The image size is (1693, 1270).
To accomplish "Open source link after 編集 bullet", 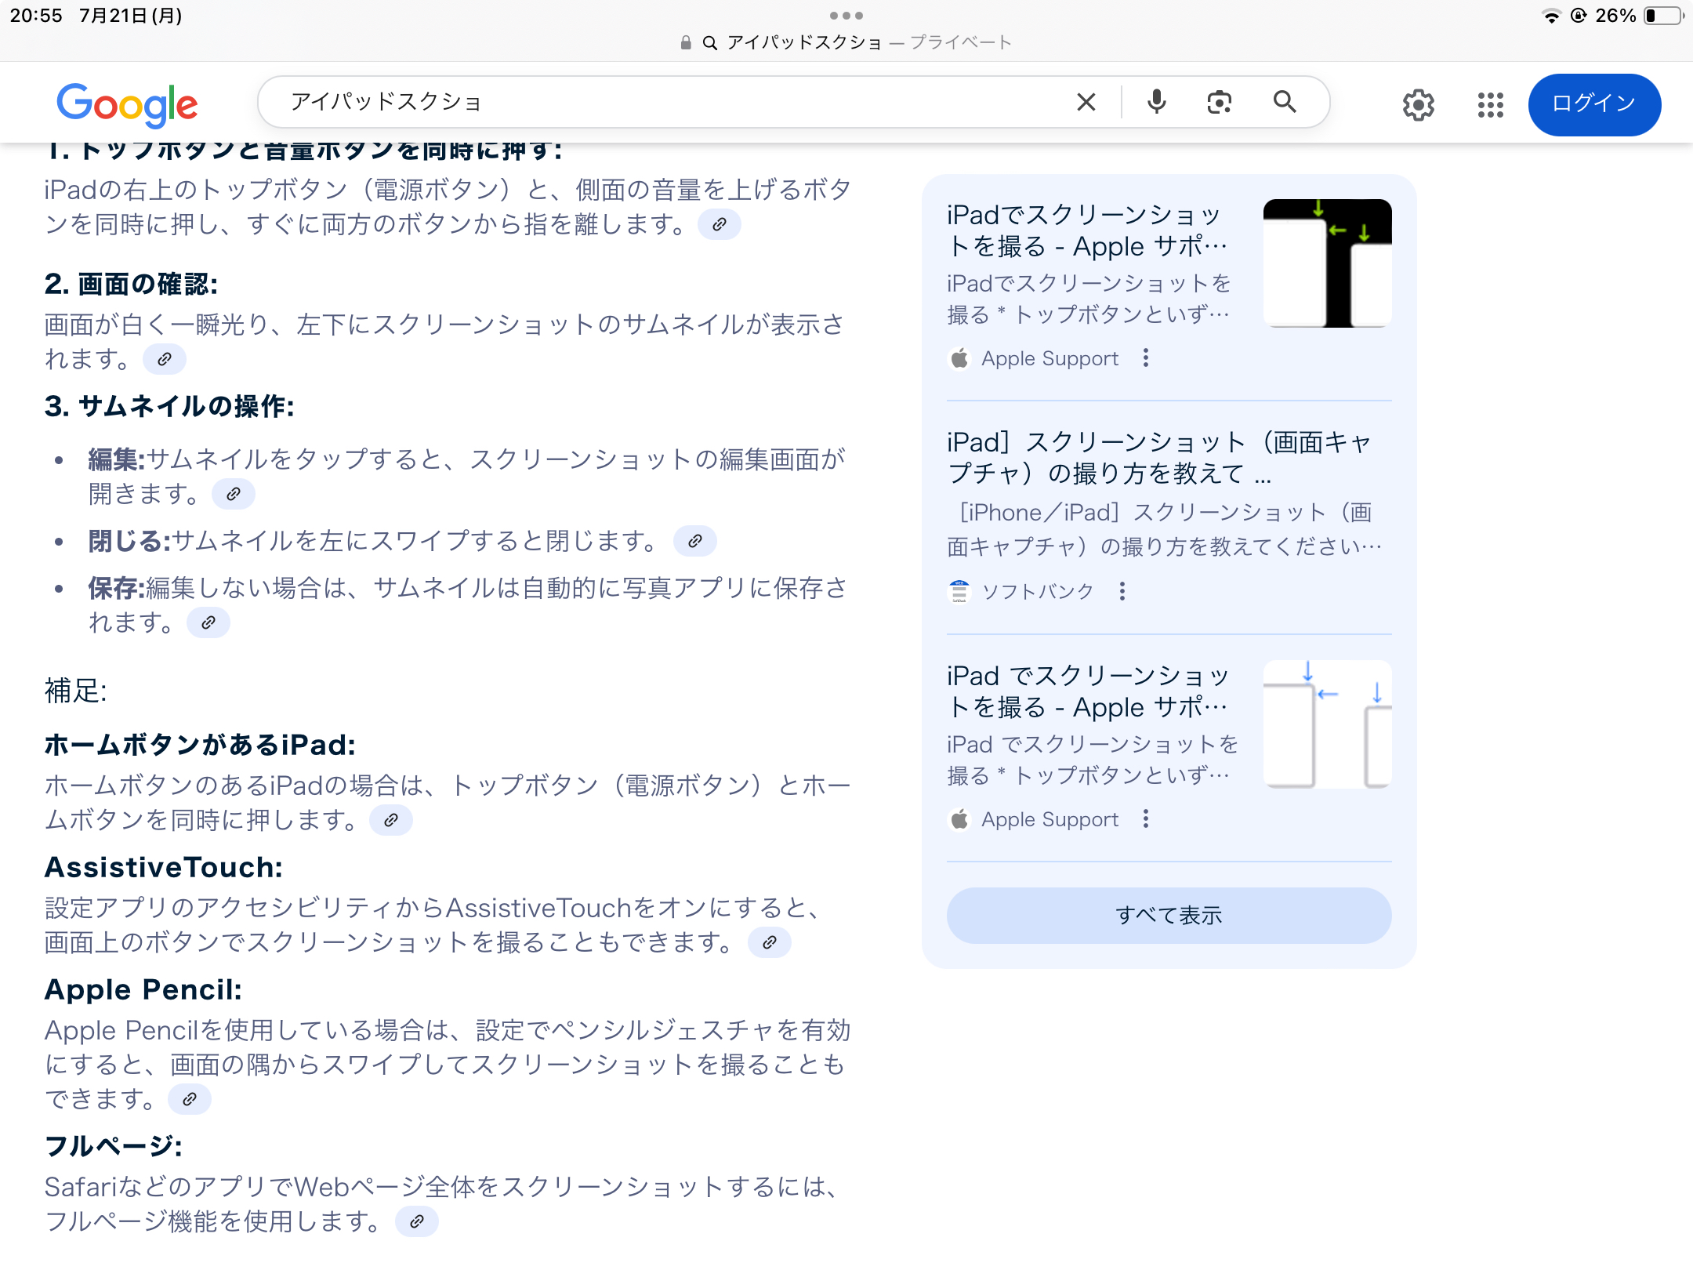I will click(233, 495).
